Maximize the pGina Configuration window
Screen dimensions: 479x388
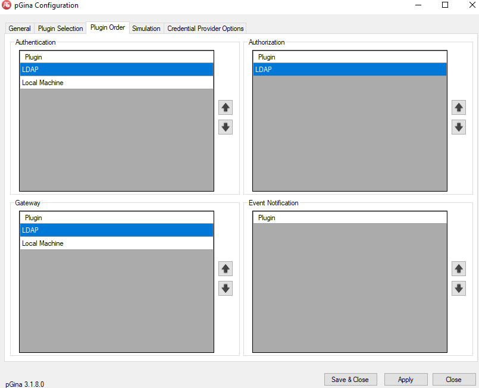click(445, 5)
